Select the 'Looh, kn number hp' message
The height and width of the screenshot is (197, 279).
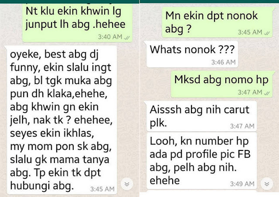pos(201,161)
